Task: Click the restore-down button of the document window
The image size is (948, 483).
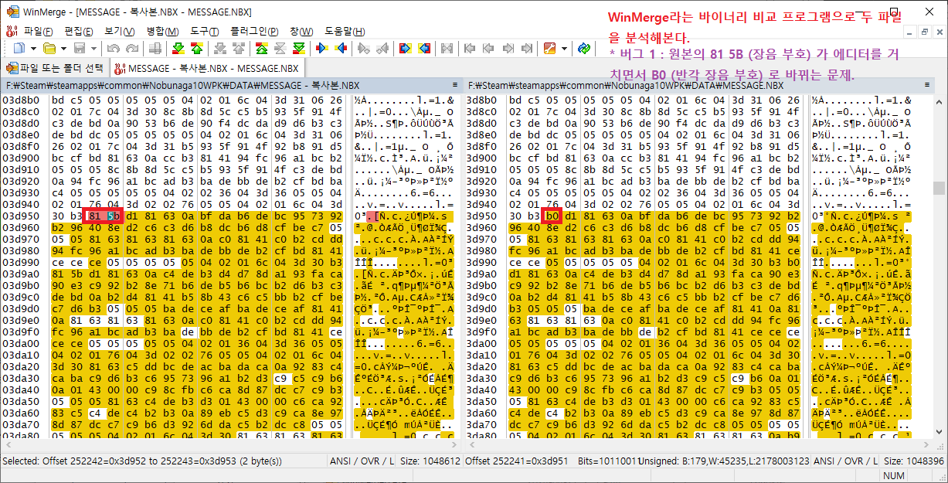Action: pyautogui.click(x=925, y=32)
